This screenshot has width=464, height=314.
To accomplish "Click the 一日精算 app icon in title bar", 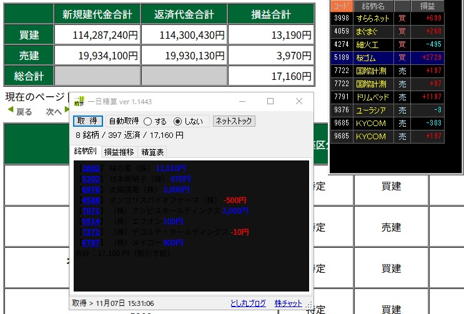I will (x=78, y=101).
